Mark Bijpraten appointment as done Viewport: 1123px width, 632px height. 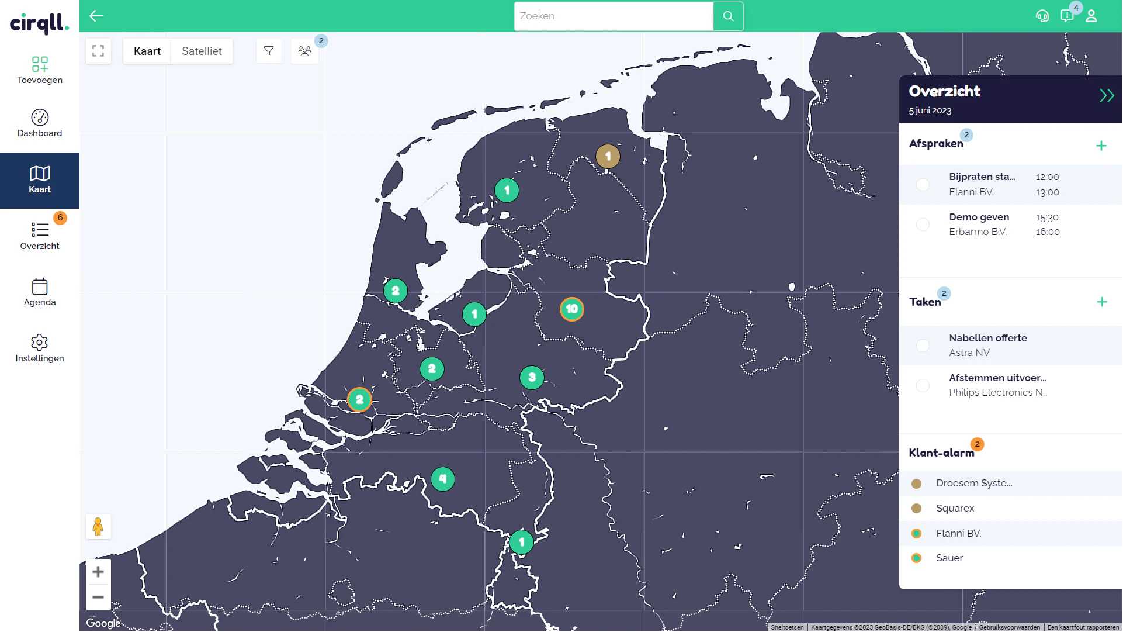tap(923, 185)
